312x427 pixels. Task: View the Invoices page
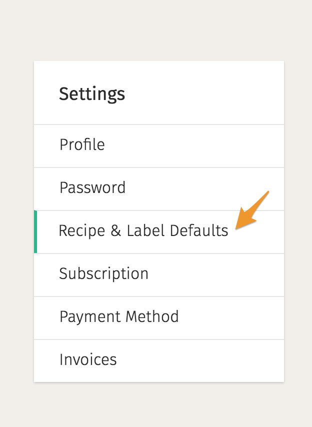(159, 361)
